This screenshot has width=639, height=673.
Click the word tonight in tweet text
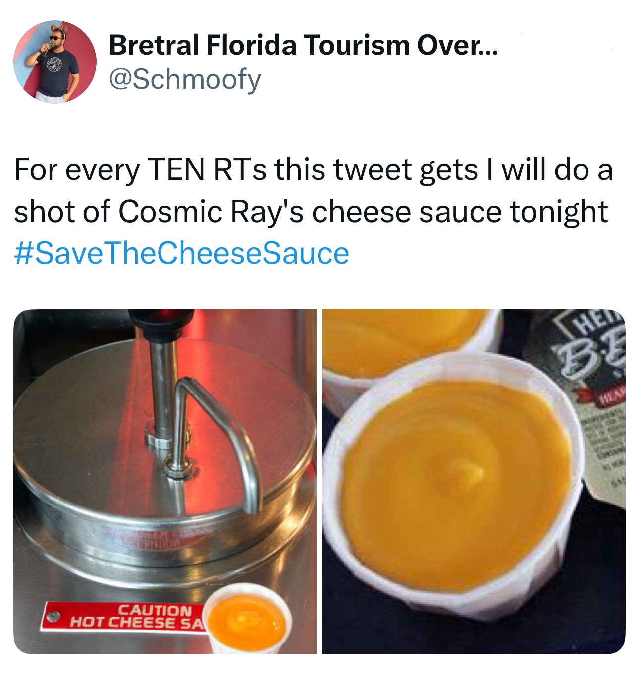tap(558, 213)
